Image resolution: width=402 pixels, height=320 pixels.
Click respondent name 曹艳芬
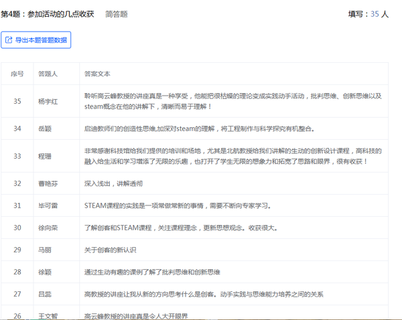(x=48, y=183)
